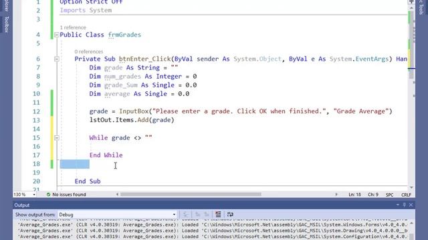This screenshot has width=428, height=240.
Task: Click lstOut.Items.Add(grade) on line 13
Action: [x=132, y=120]
